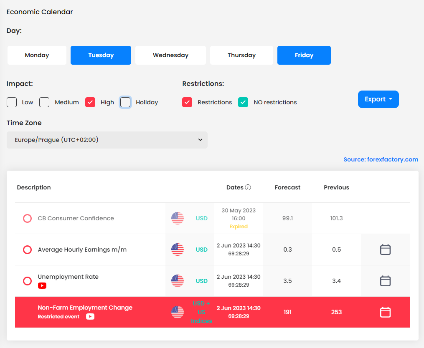
Task: Click calendar icon for Average Hourly Earnings
Action: [385, 250]
